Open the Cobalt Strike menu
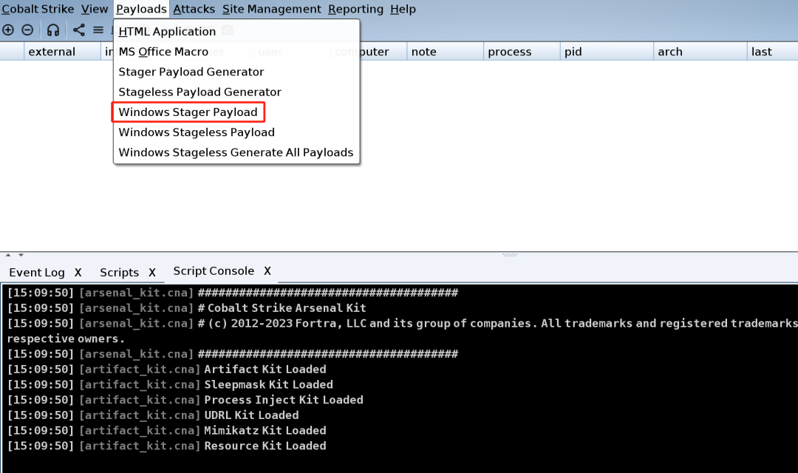The height and width of the screenshot is (473, 798). coord(38,9)
